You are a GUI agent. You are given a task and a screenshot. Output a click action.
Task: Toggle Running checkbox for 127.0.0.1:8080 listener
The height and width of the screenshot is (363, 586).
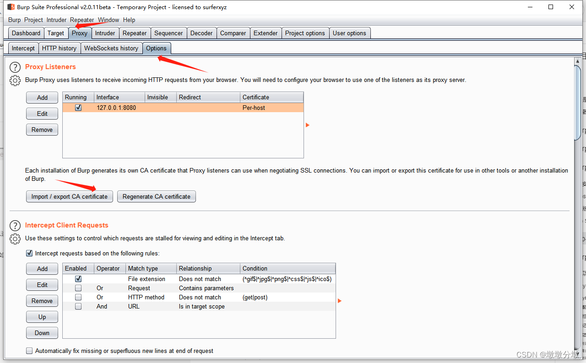pyautogui.click(x=78, y=108)
